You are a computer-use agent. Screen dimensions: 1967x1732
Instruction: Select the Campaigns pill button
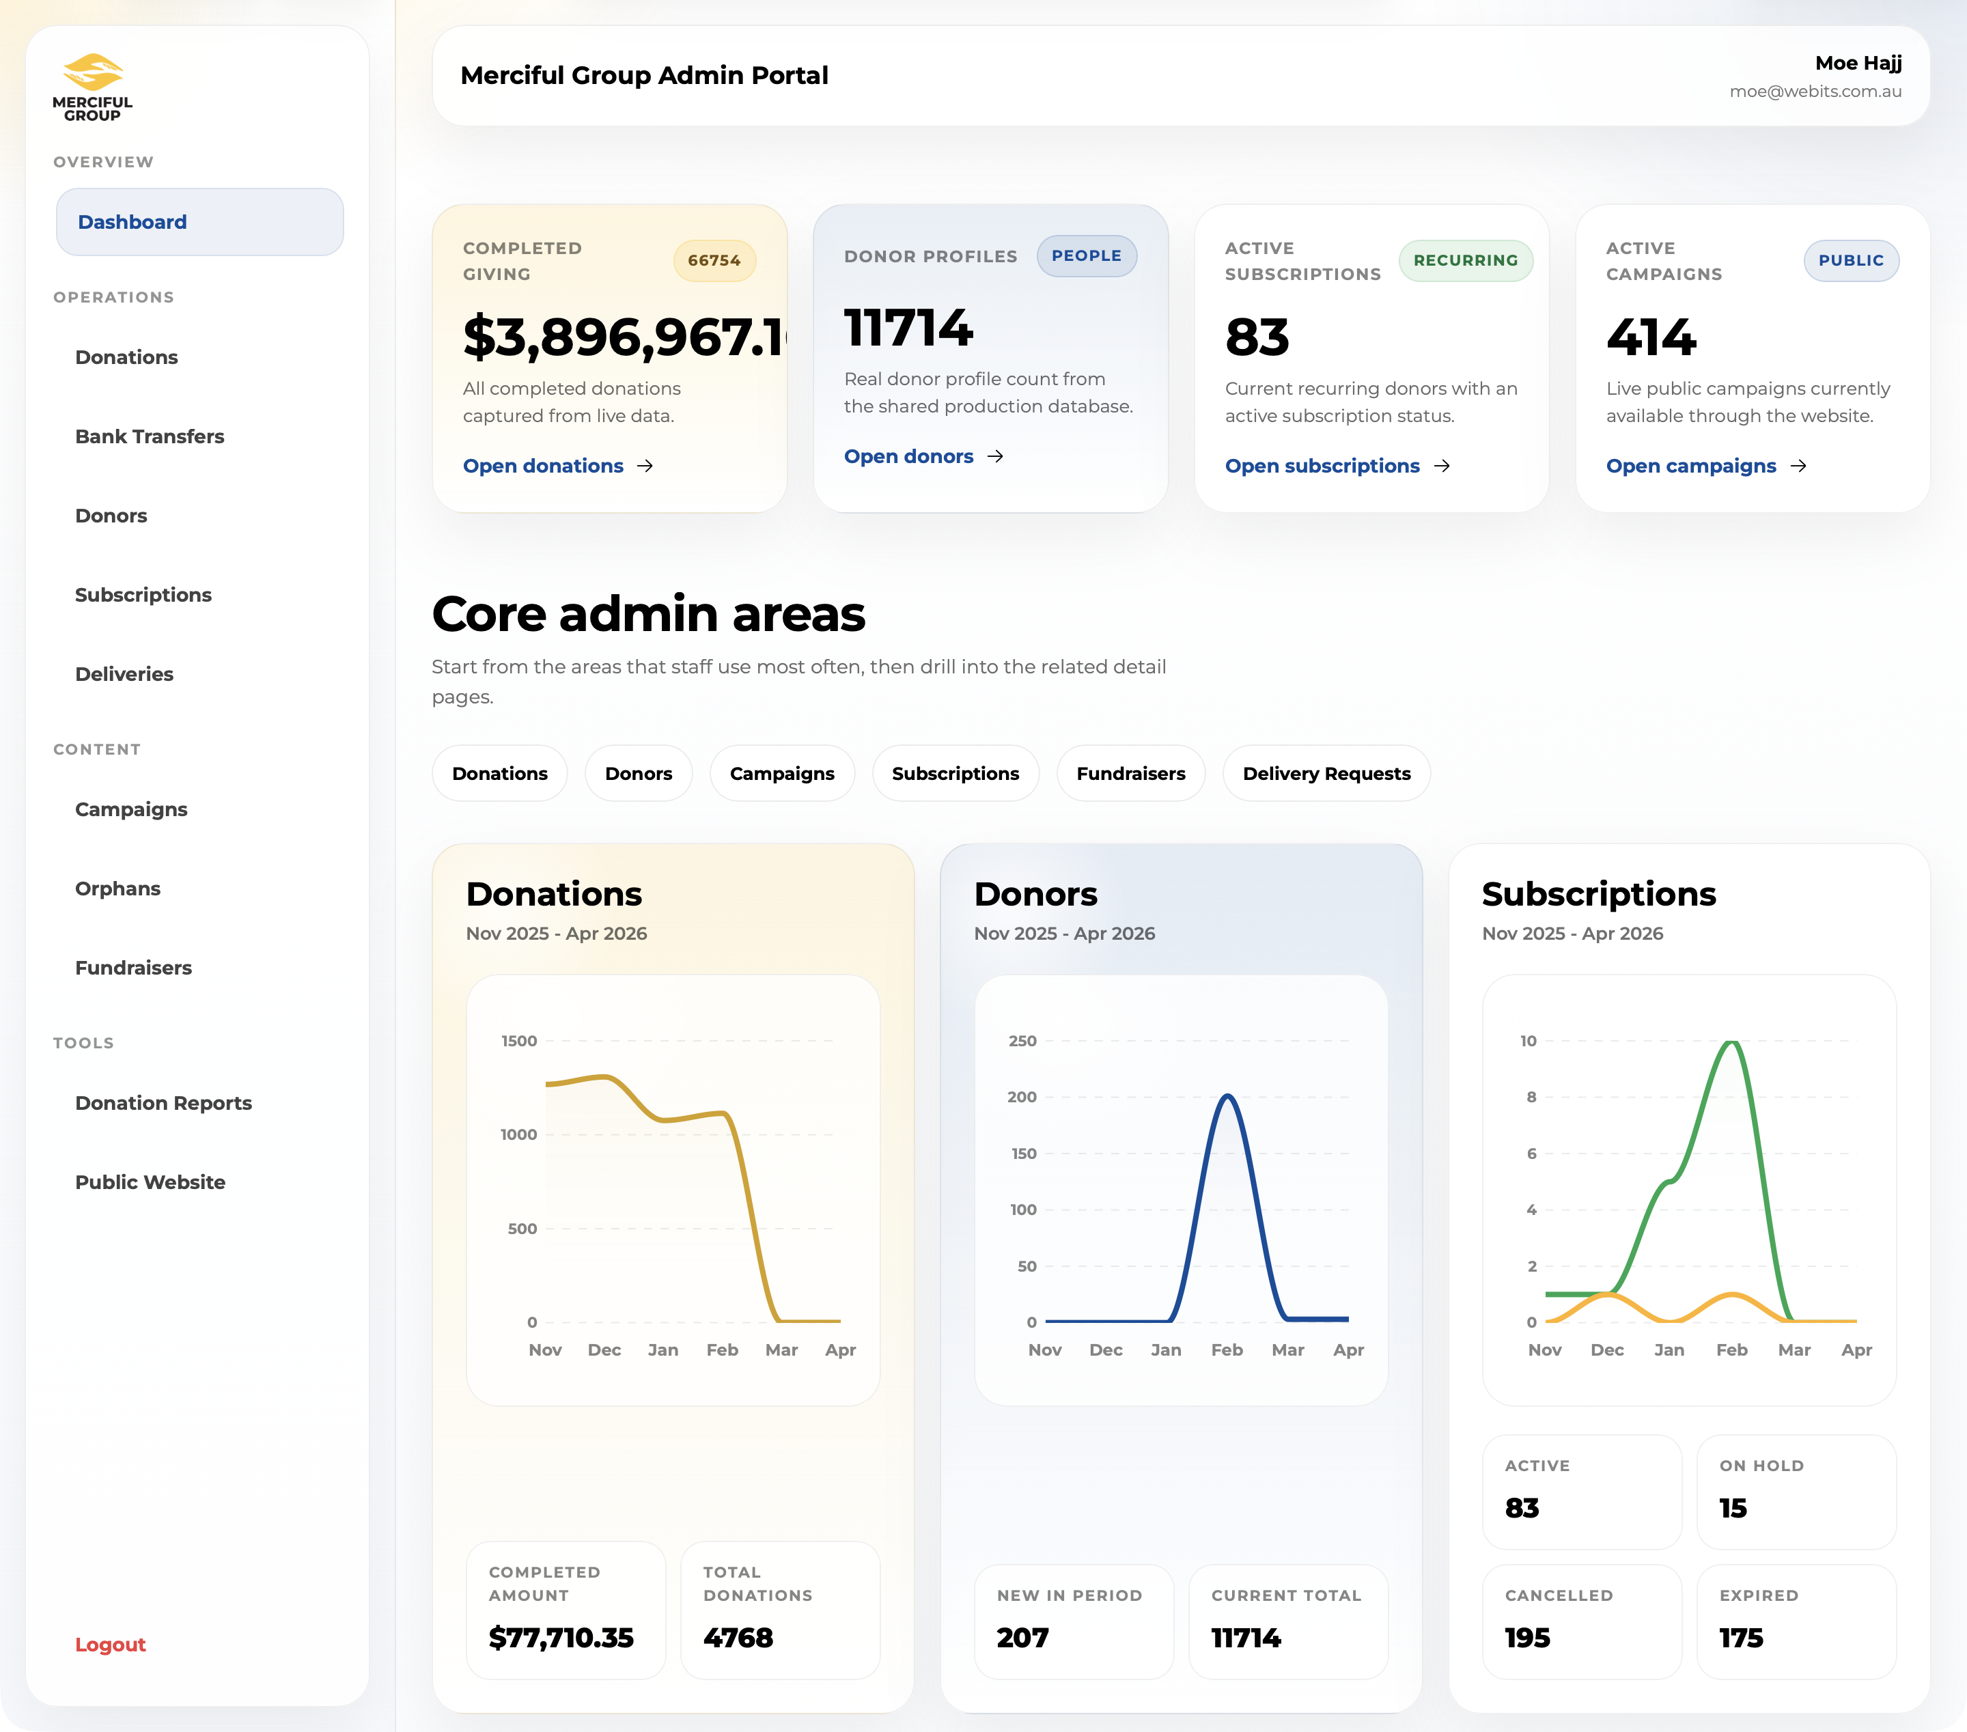click(783, 774)
